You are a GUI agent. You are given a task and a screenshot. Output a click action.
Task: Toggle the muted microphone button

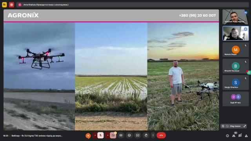pyautogui.click(x=100, y=136)
